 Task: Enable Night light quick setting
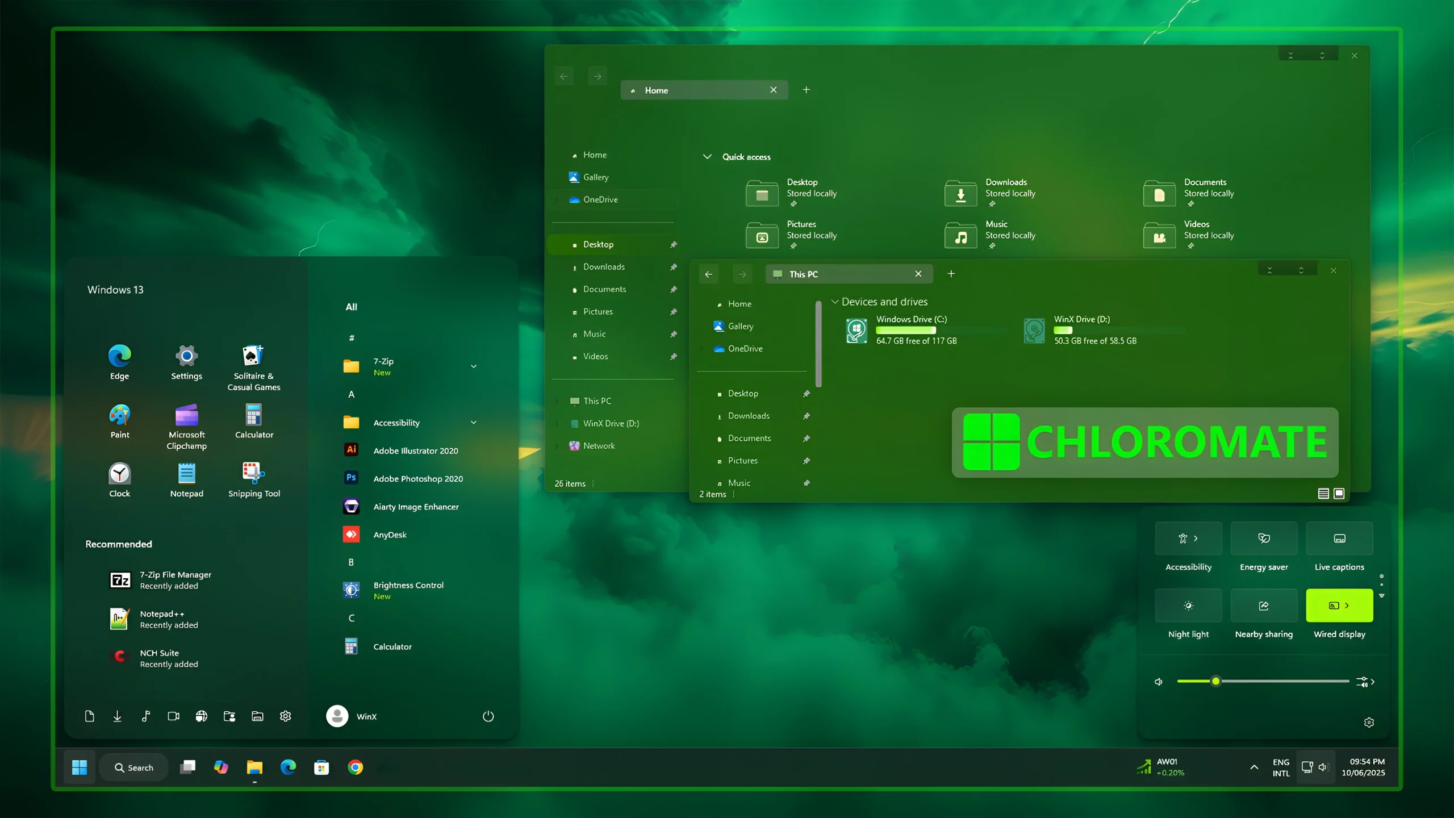click(1188, 606)
